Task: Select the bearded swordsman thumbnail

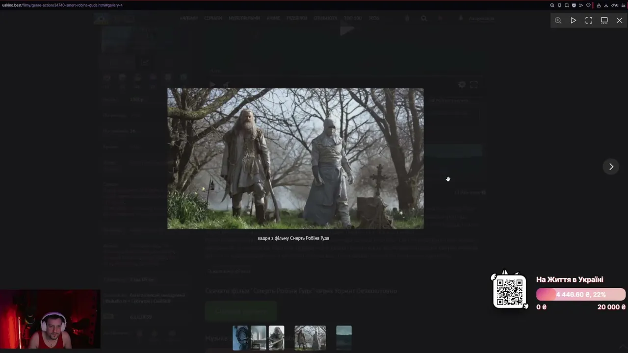Action: (x=276, y=338)
